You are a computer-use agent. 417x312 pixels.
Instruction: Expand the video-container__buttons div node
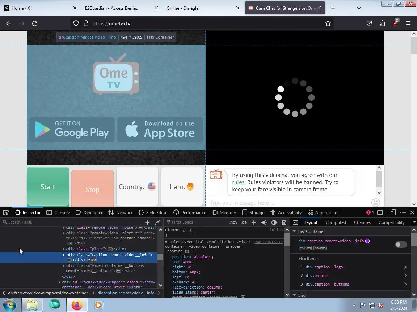[x=63, y=265]
